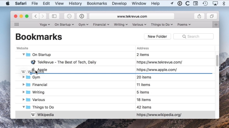Open the Gym favorites bar dropdown

point(84,25)
